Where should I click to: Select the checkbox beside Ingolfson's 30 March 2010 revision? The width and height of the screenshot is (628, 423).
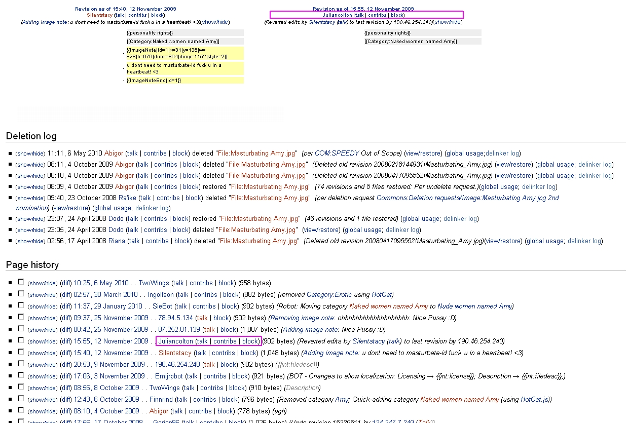[21, 294]
